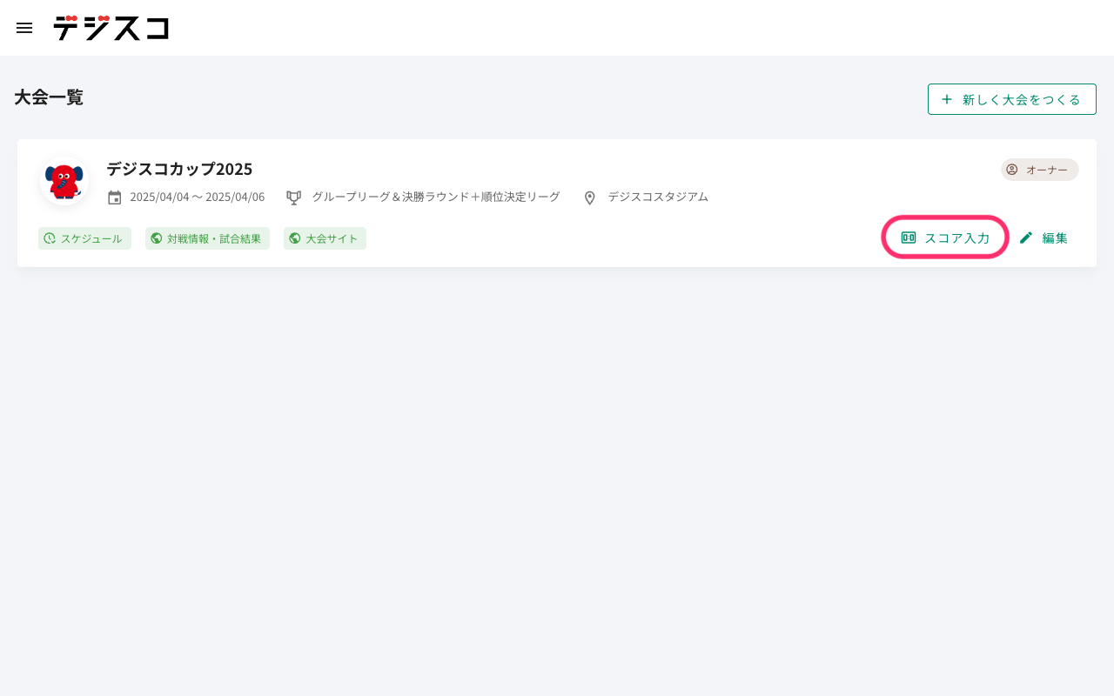The image size is (1114, 696).
Task: Click the location pin icon beside デジスコスタジアム
Action: pos(589,197)
